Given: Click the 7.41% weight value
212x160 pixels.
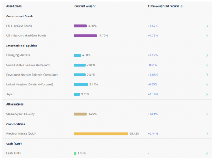Looking at the screenshot, I should click(91, 75).
